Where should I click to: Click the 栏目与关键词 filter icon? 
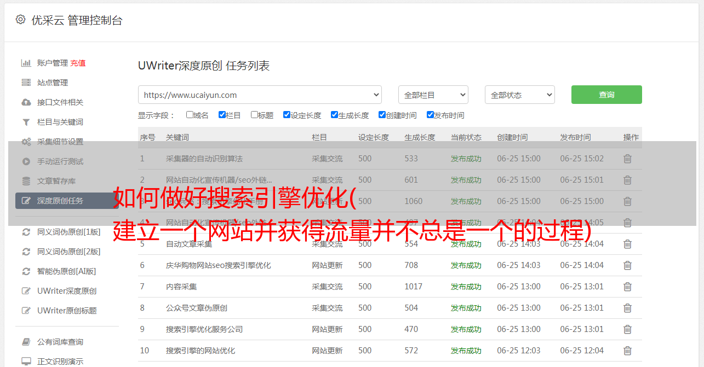(26, 122)
